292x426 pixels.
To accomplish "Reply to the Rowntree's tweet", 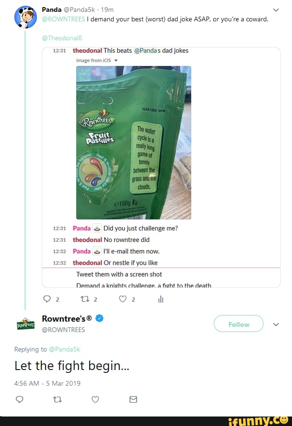I will (x=19, y=399).
